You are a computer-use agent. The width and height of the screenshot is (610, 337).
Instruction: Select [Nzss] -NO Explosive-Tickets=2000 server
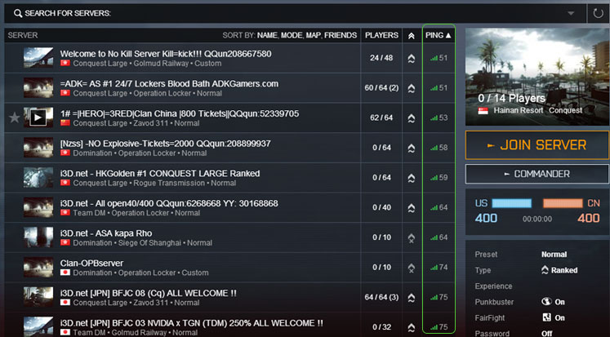[229, 148]
